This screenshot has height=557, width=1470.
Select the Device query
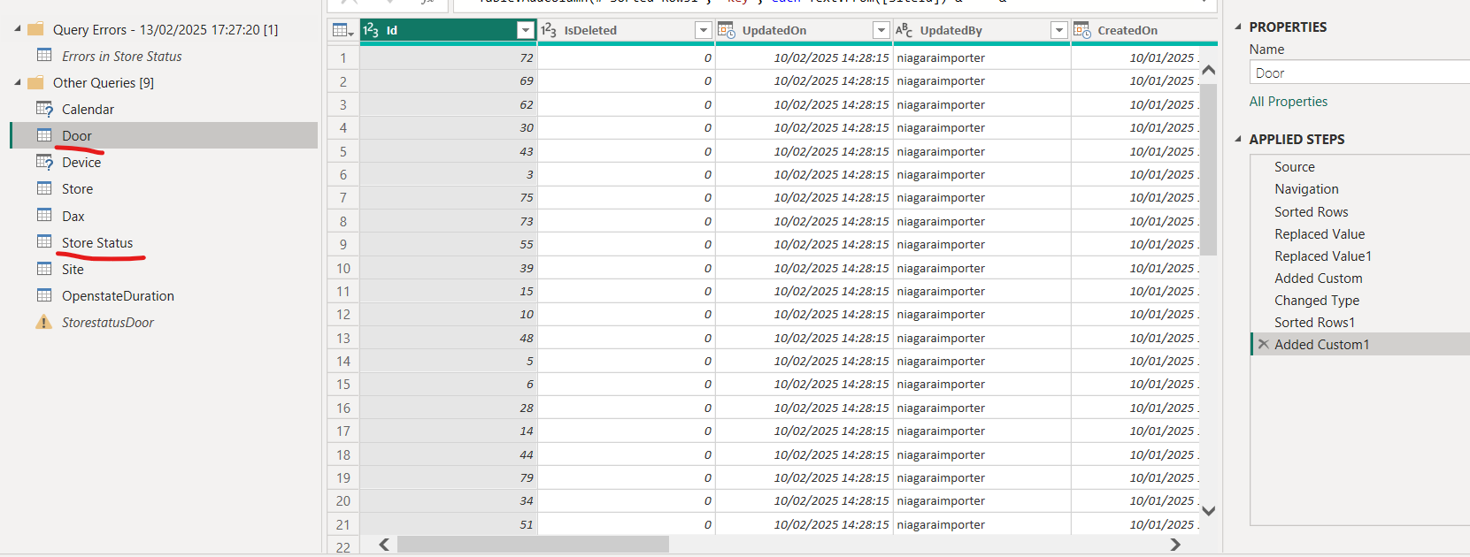tap(81, 162)
